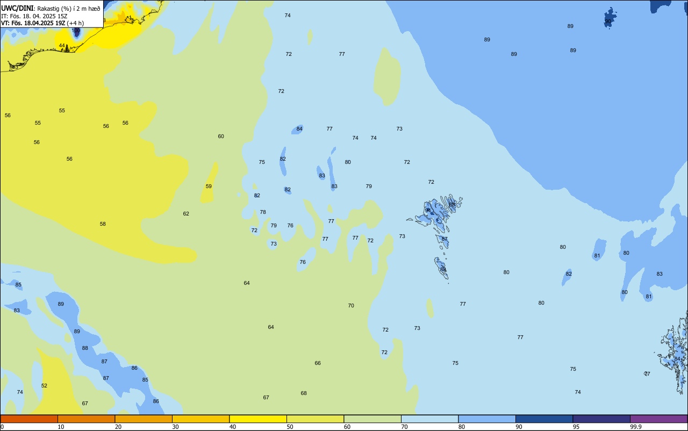This screenshot has height=431, width=688.
Task: Click the legend tick label '40'
Action: point(233,427)
